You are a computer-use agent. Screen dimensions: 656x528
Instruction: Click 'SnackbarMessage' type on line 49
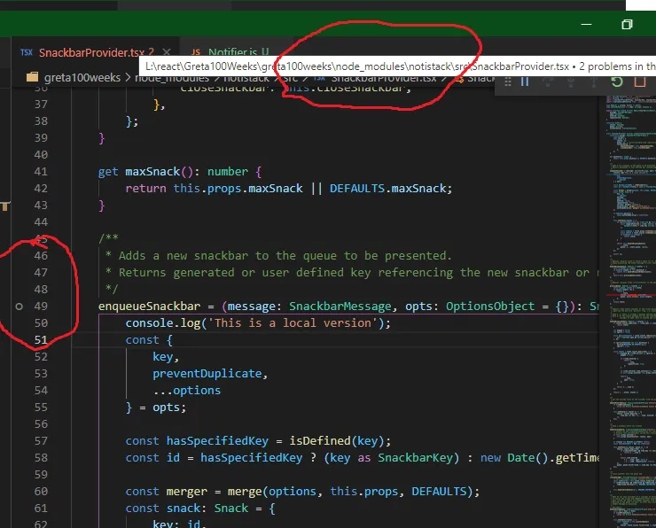(x=340, y=306)
